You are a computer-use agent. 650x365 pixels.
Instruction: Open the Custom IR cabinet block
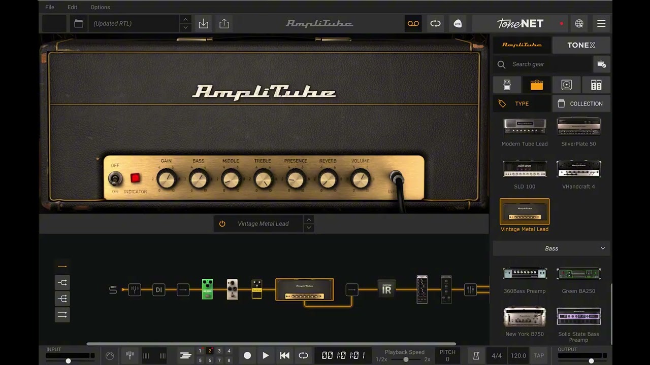(x=386, y=289)
